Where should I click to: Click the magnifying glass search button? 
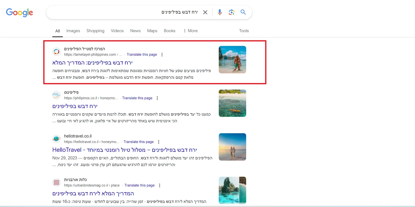pyautogui.click(x=243, y=12)
